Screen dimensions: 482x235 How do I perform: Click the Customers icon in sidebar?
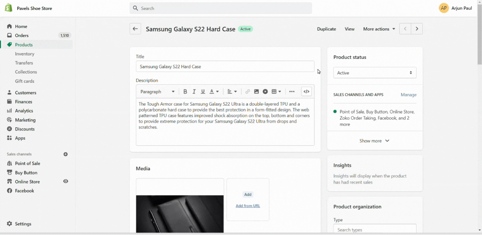(9, 93)
